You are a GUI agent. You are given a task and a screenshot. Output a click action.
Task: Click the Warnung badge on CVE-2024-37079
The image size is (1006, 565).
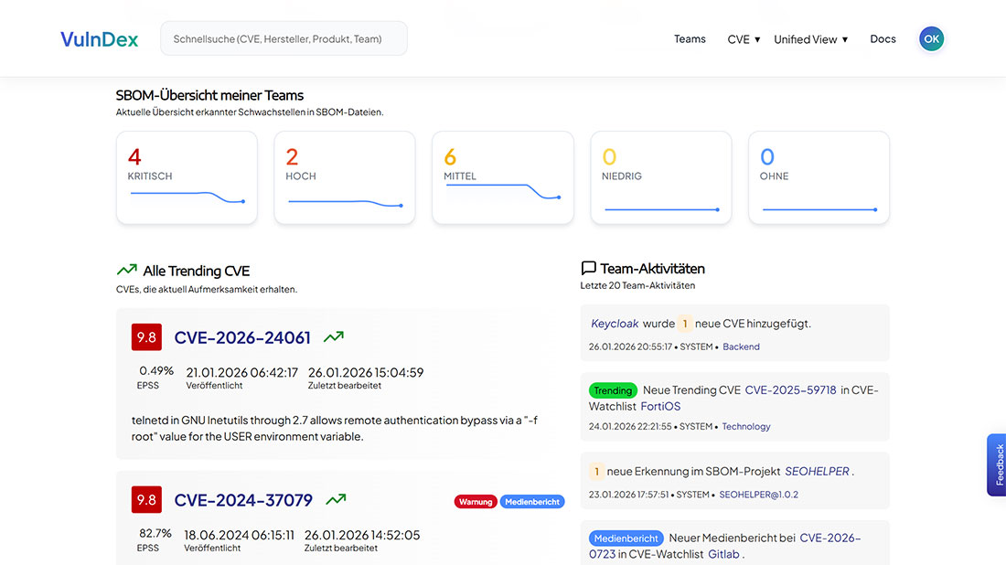point(476,501)
